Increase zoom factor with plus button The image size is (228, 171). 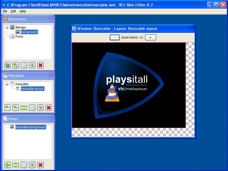tap(150, 37)
